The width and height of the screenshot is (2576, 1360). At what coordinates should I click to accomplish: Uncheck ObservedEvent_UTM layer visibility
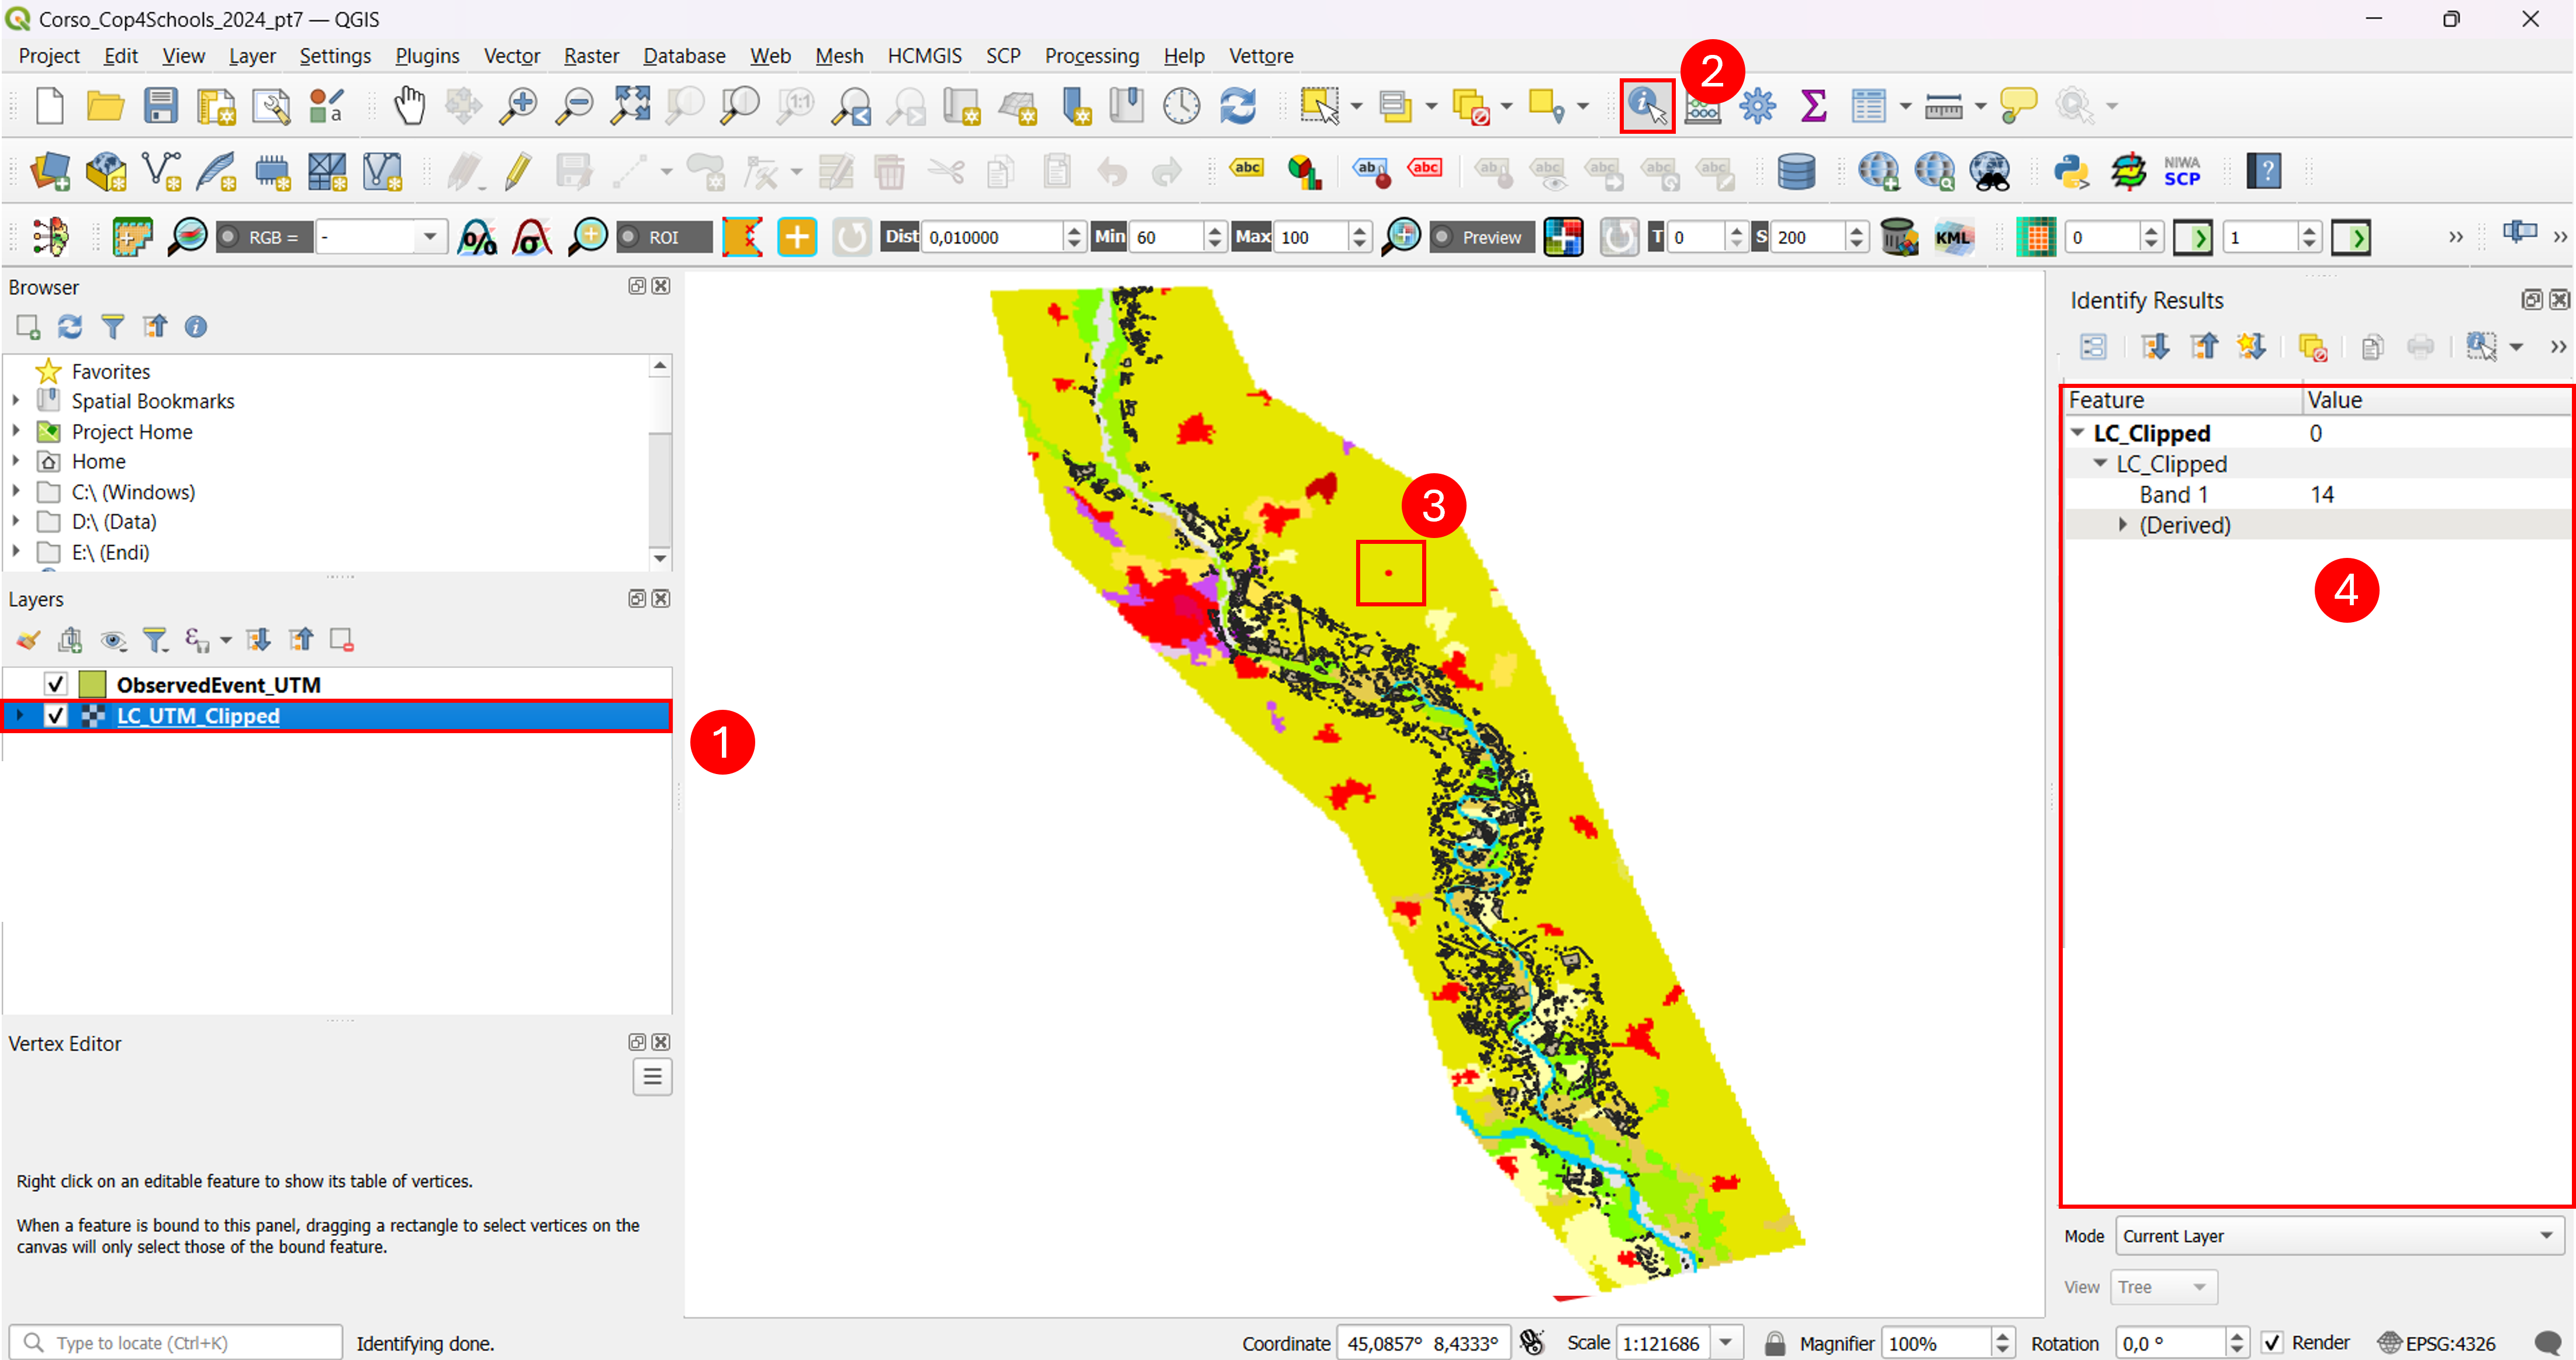click(55, 685)
